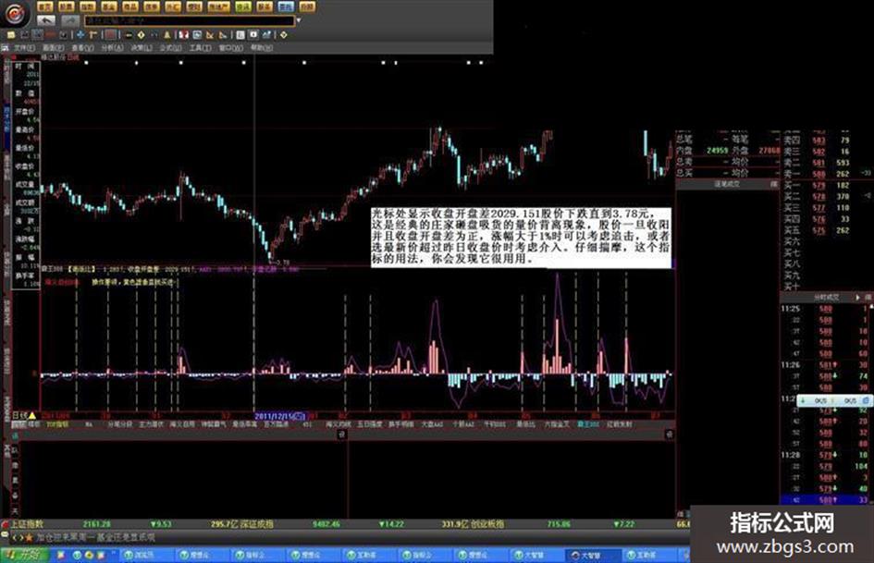Click the white document toolbar icon
The height and width of the screenshot is (563, 874).
[240, 34]
